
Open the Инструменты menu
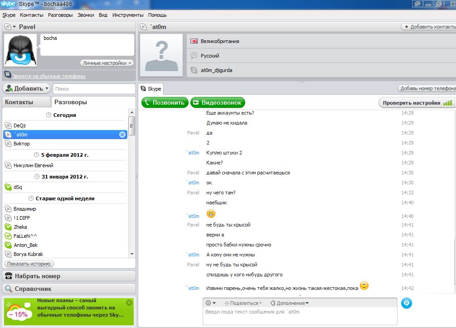[128, 15]
